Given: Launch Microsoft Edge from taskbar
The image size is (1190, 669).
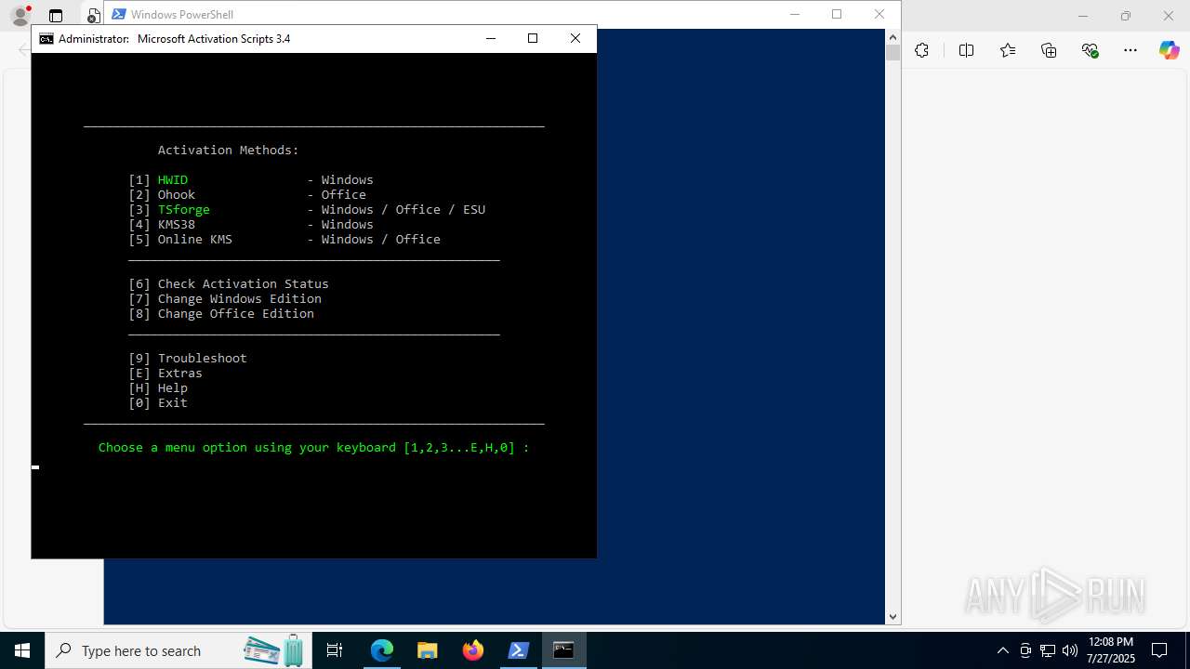Looking at the screenshot, I should [x=382, y=650].
